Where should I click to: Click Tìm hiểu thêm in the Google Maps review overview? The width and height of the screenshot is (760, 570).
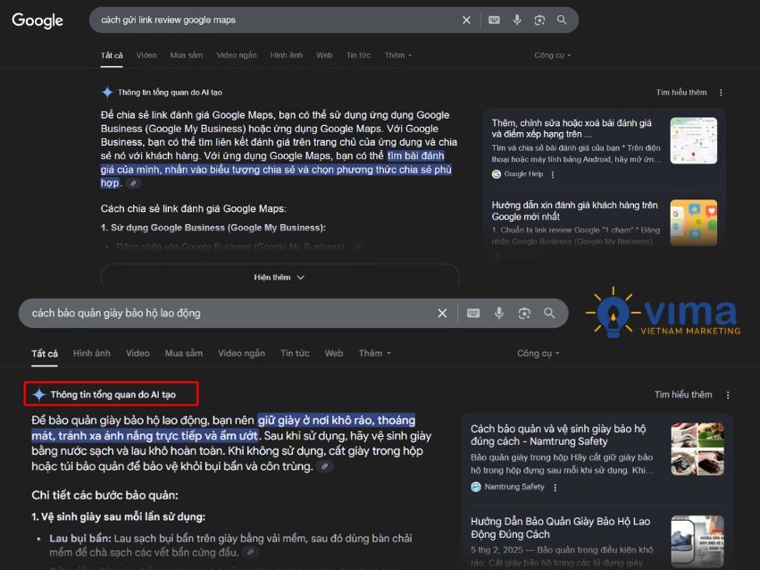pos(681,93)
